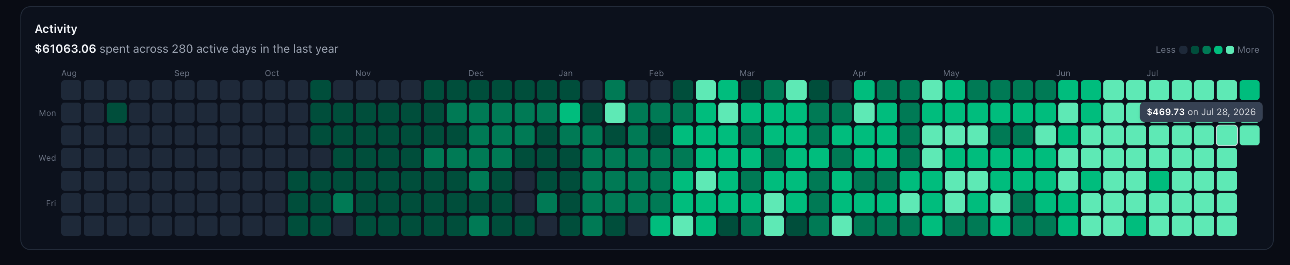
Task: Click the fourth legend swatch, bright green
Action: click(x=1218, y=50)
